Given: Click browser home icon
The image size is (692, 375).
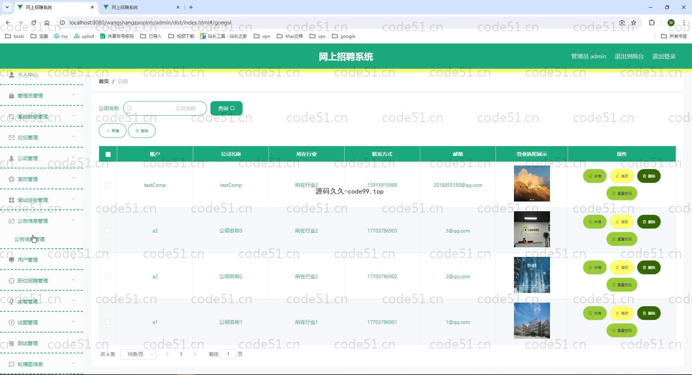Looking at the screenshot, I should pos(47,23).
